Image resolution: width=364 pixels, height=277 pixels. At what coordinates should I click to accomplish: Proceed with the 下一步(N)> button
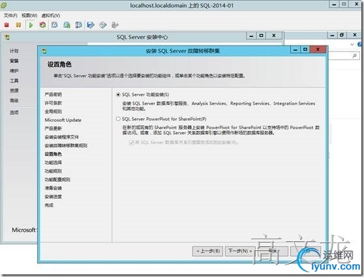coord(240,251)
